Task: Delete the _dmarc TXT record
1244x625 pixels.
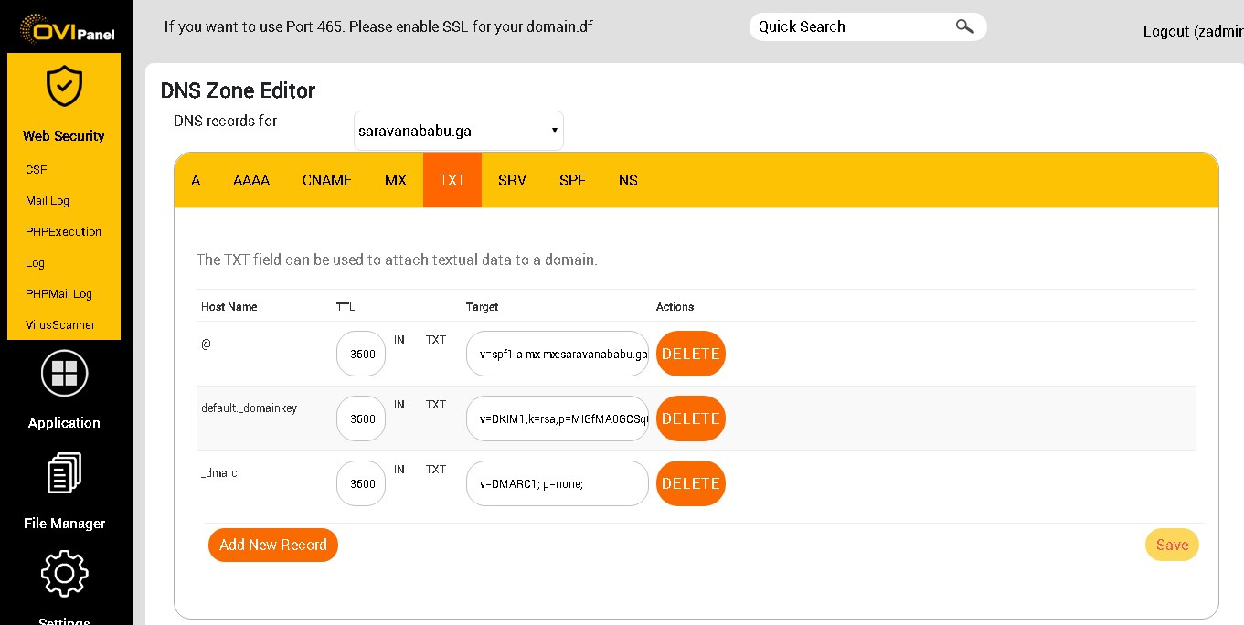Action: [691, 483]
